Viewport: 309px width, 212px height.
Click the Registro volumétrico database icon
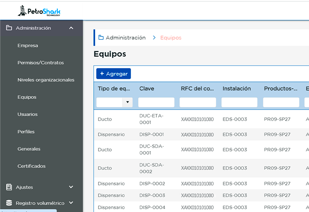(9, 203)
